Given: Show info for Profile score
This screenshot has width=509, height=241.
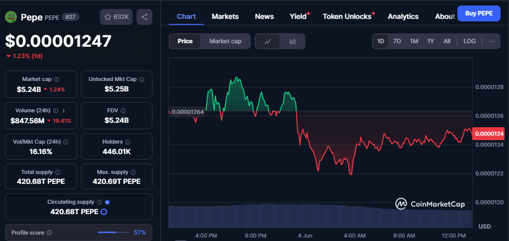Looking at the screenshot, I should coord(49,233).
